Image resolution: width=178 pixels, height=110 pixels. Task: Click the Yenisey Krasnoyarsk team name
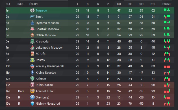pos(50,66)
